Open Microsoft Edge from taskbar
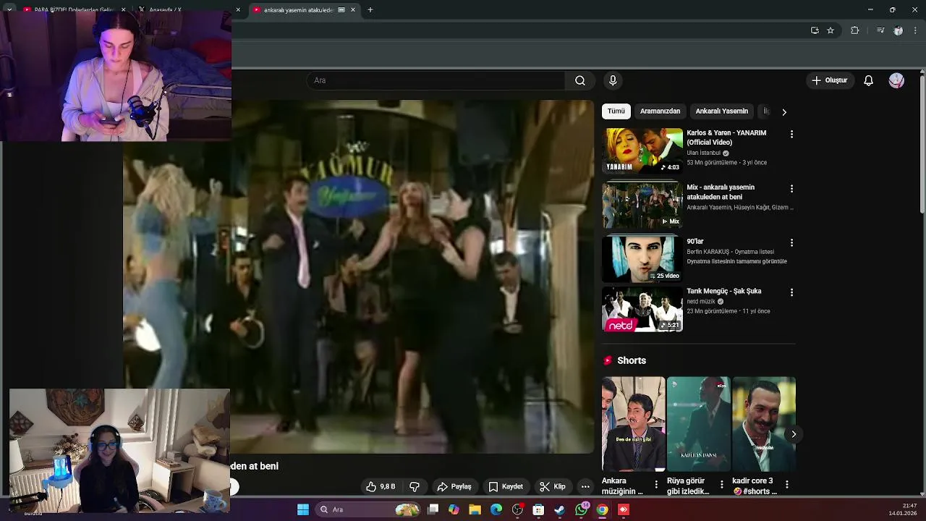 pos(496,509)
